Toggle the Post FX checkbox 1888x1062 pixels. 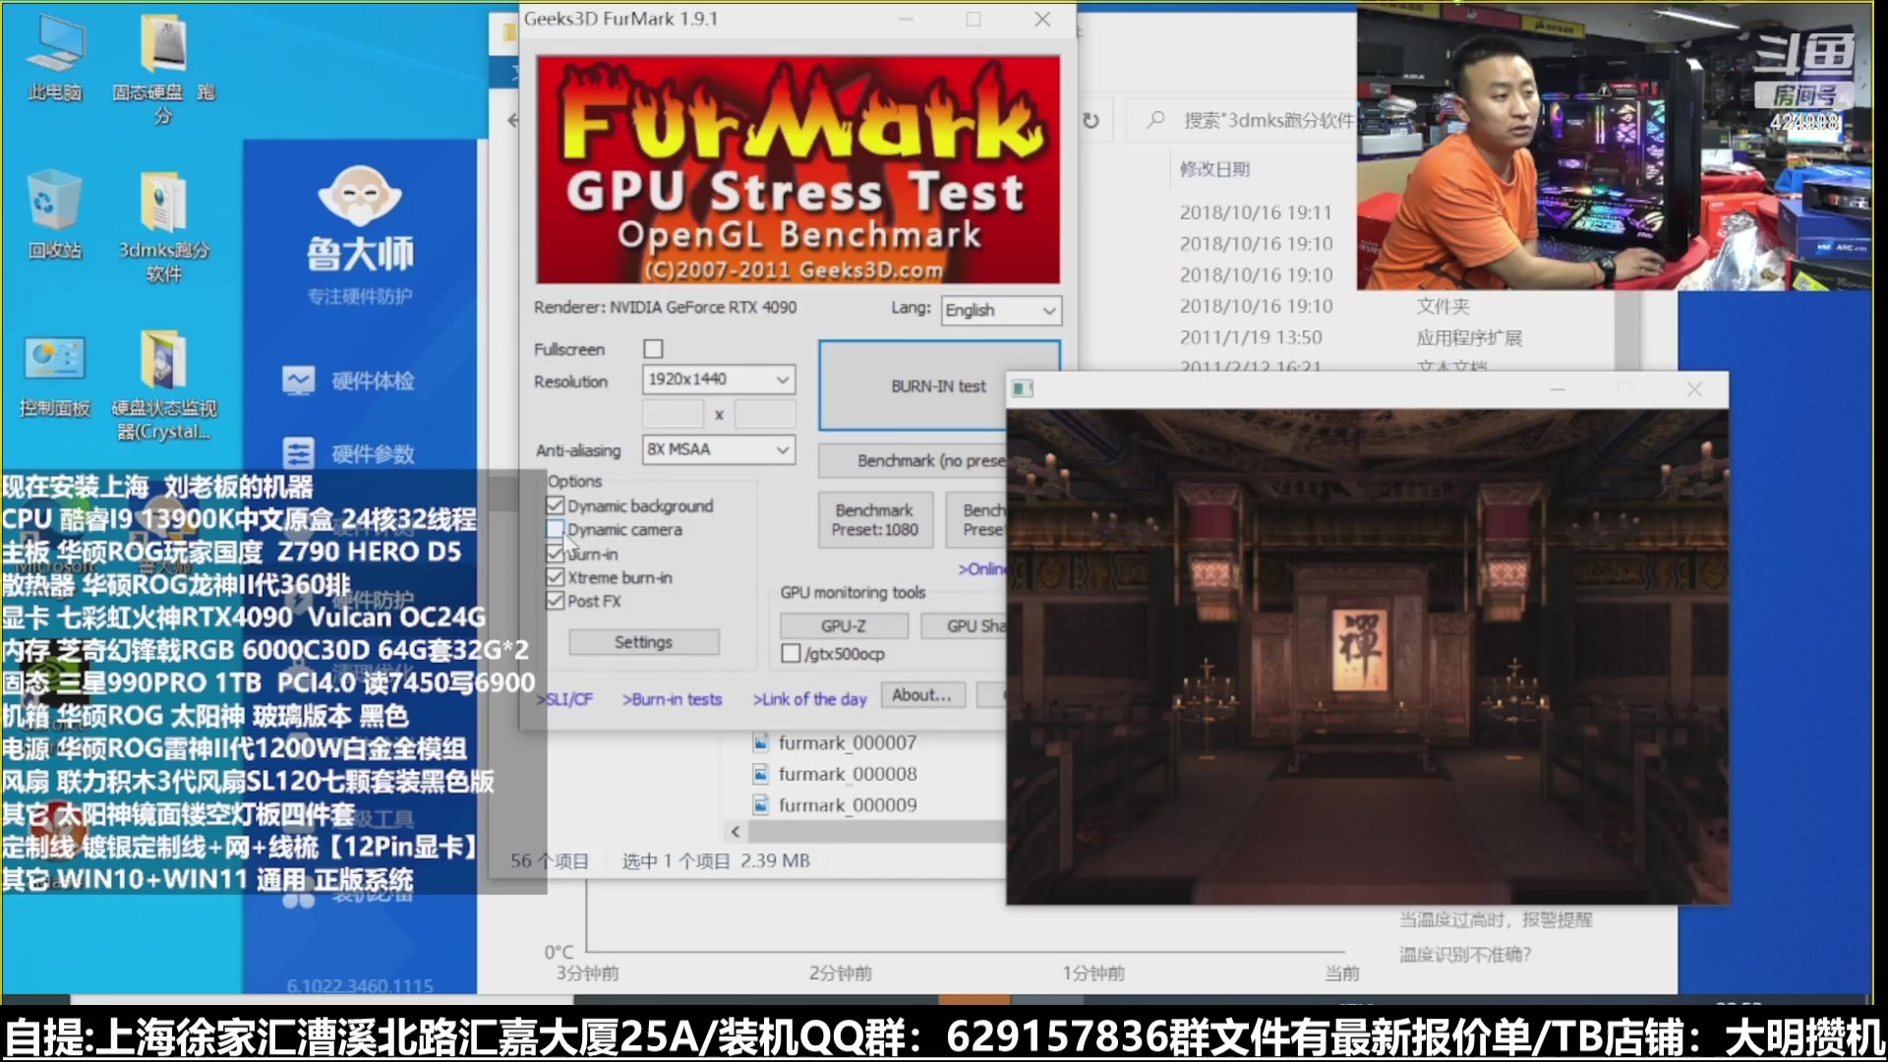[555, 601]
